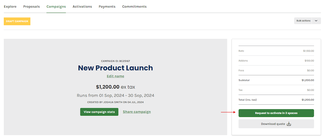Click the download icon beside Download quote
329x140 pixels.
click(289, 124)
